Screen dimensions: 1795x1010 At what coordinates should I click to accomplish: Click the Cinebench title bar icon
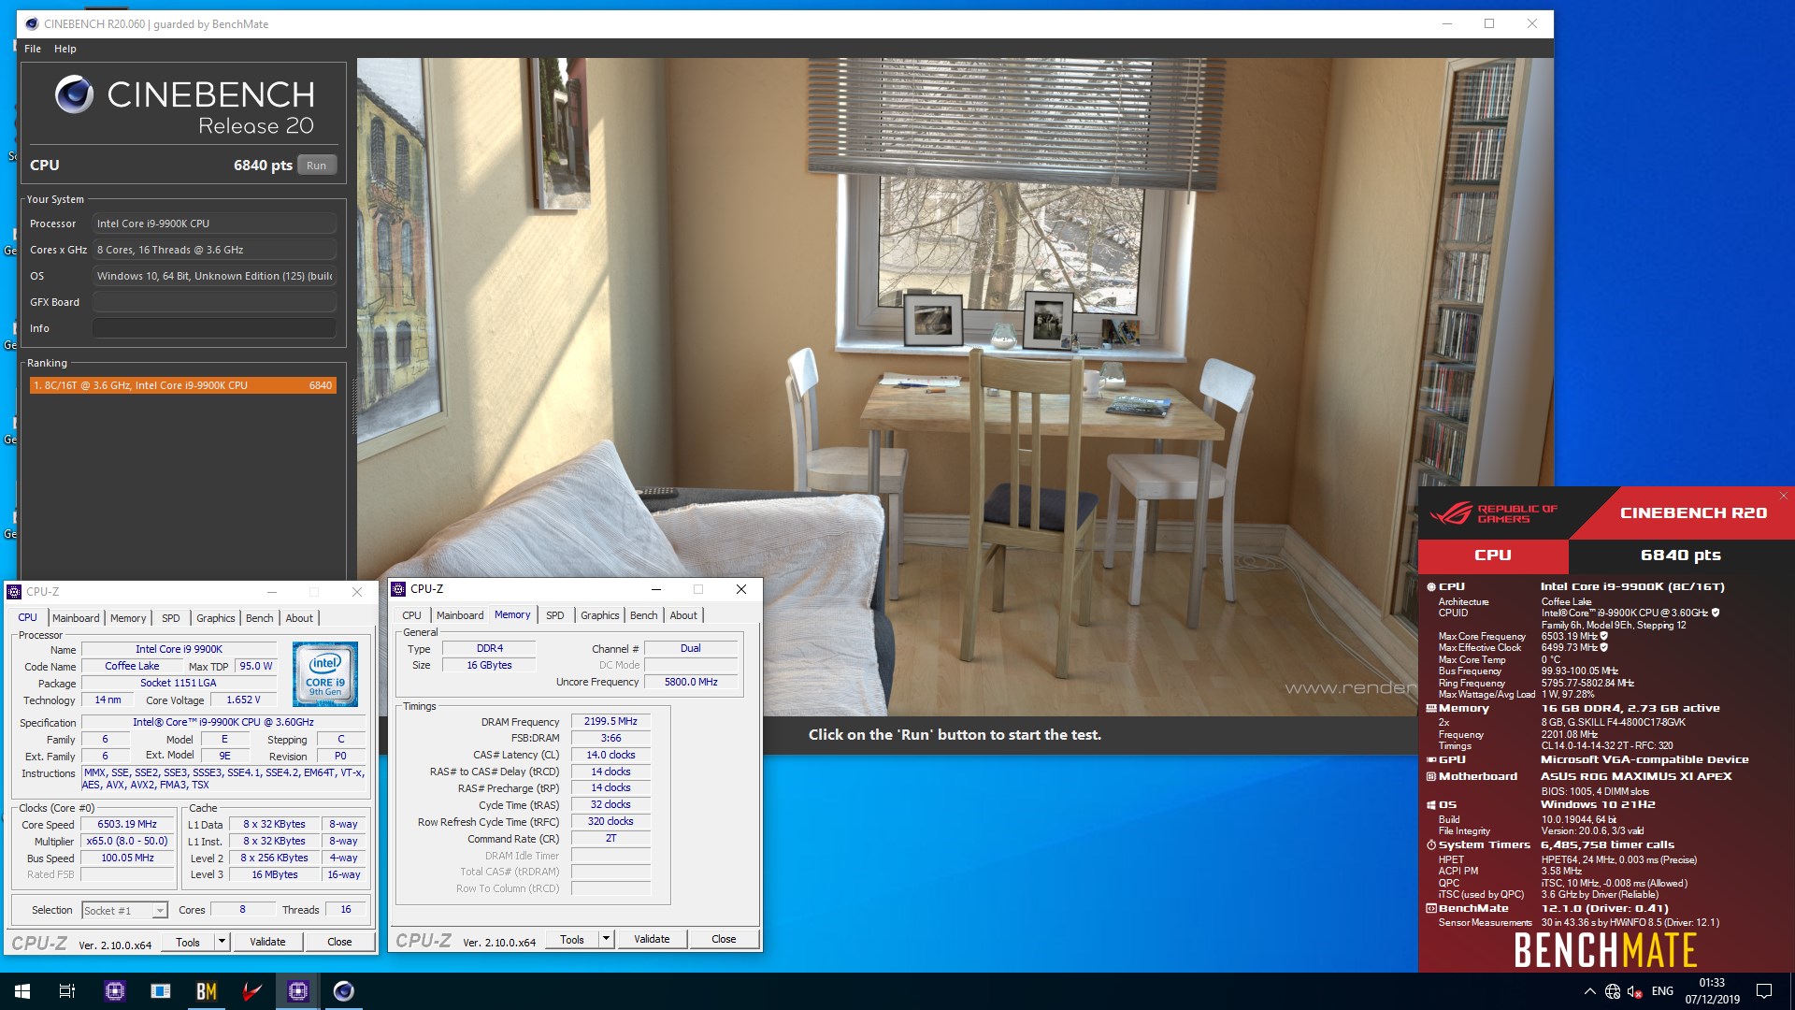[x=32, y=23]
